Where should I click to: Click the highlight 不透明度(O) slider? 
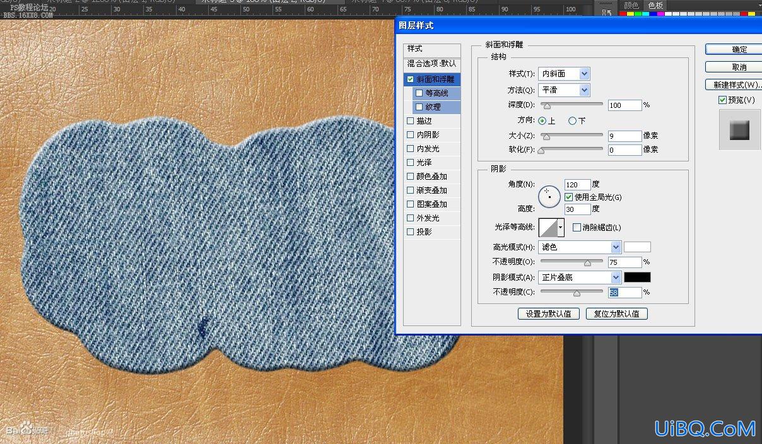[571, 262]
